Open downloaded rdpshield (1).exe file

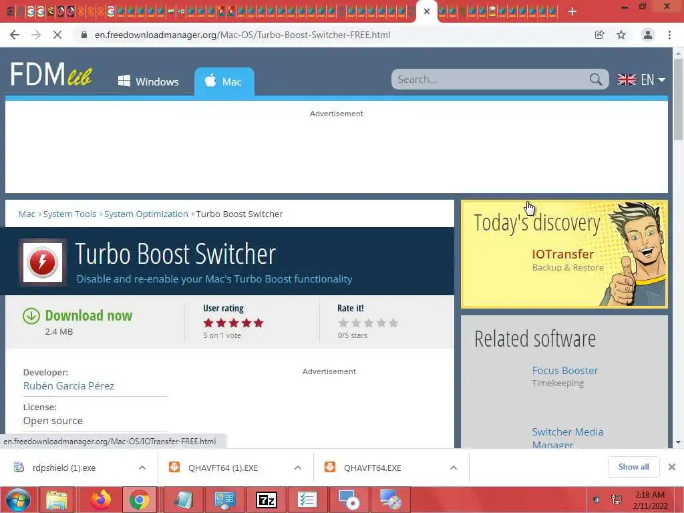pos(64,468)
